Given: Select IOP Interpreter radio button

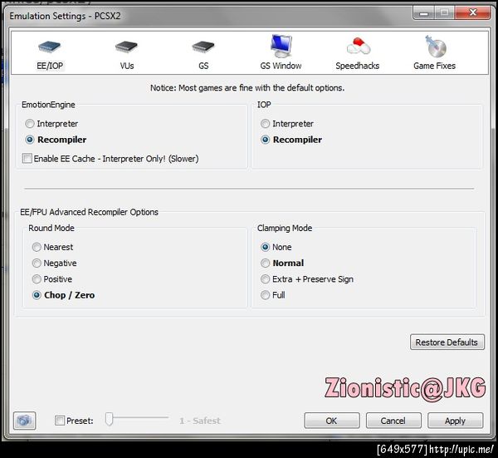Looking at the screenshot, I should [x=266, y=124].
